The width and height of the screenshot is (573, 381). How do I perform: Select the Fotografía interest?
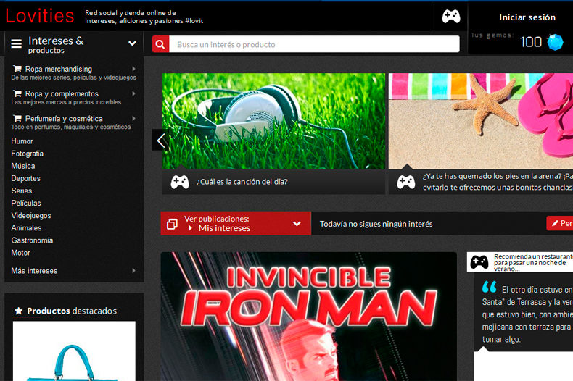[27, 154]
